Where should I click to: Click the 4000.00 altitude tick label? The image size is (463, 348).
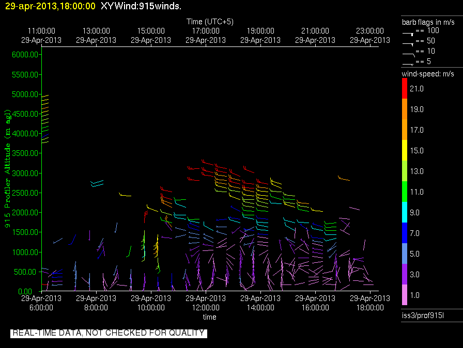pyautogui.click(x=25, y=134)
